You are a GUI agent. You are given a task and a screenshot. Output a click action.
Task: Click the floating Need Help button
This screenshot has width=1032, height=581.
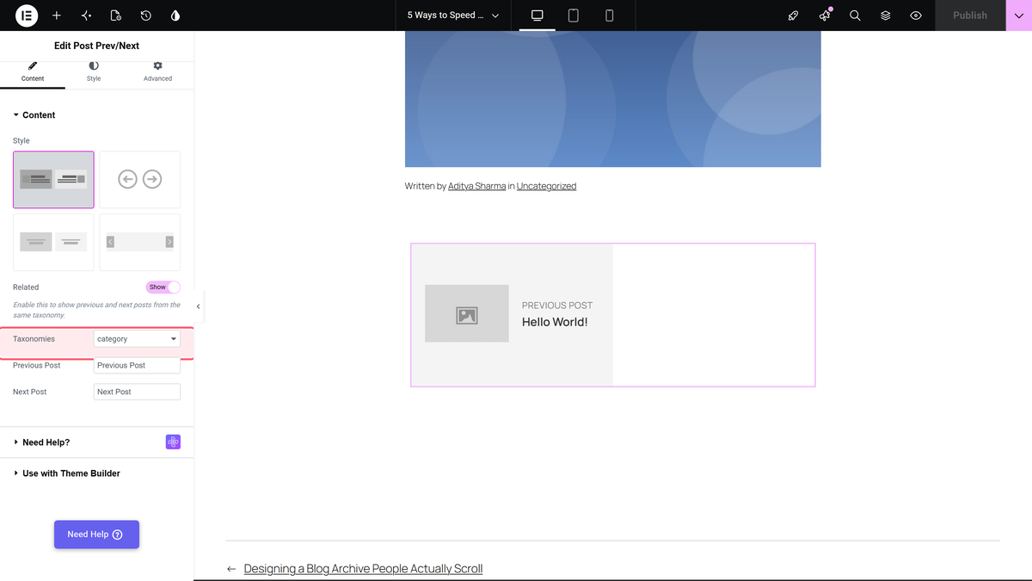pos(96,535)
